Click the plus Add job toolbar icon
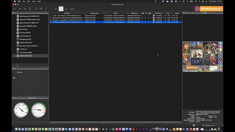This screenshot has width=235, height=132. point(14,9)
